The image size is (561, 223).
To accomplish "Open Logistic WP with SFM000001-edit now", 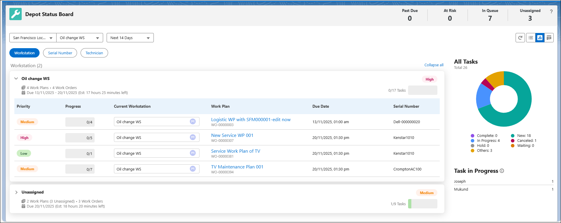I will (251, 120).
